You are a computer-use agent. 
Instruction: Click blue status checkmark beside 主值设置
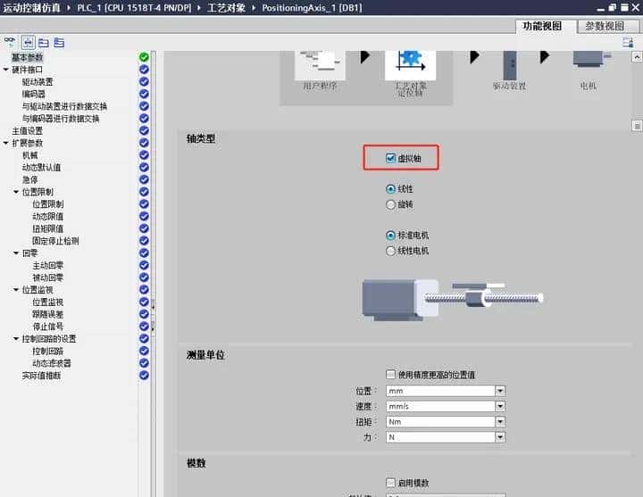coord(144,130)
